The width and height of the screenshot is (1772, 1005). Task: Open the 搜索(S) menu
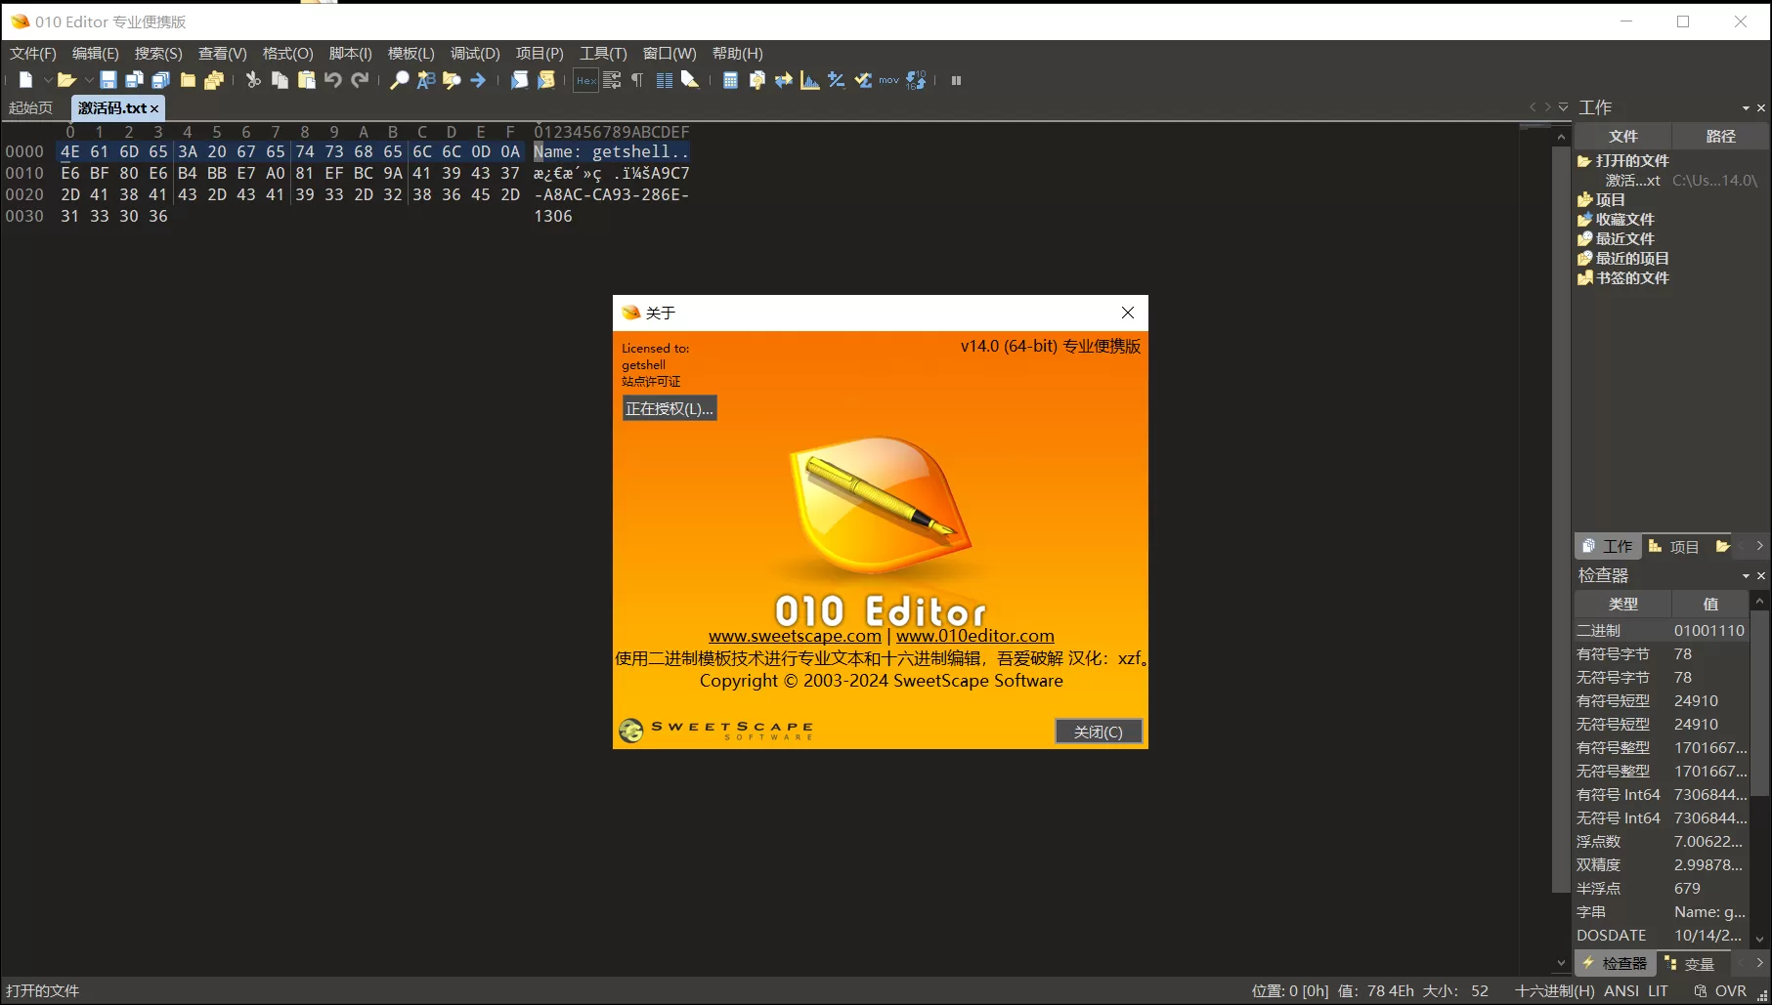click(158, 54)
